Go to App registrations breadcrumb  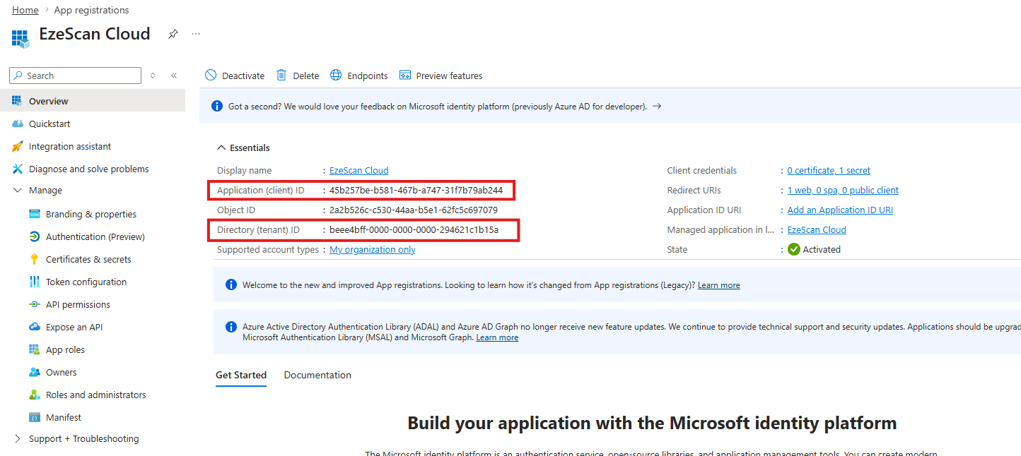point(92,10)
